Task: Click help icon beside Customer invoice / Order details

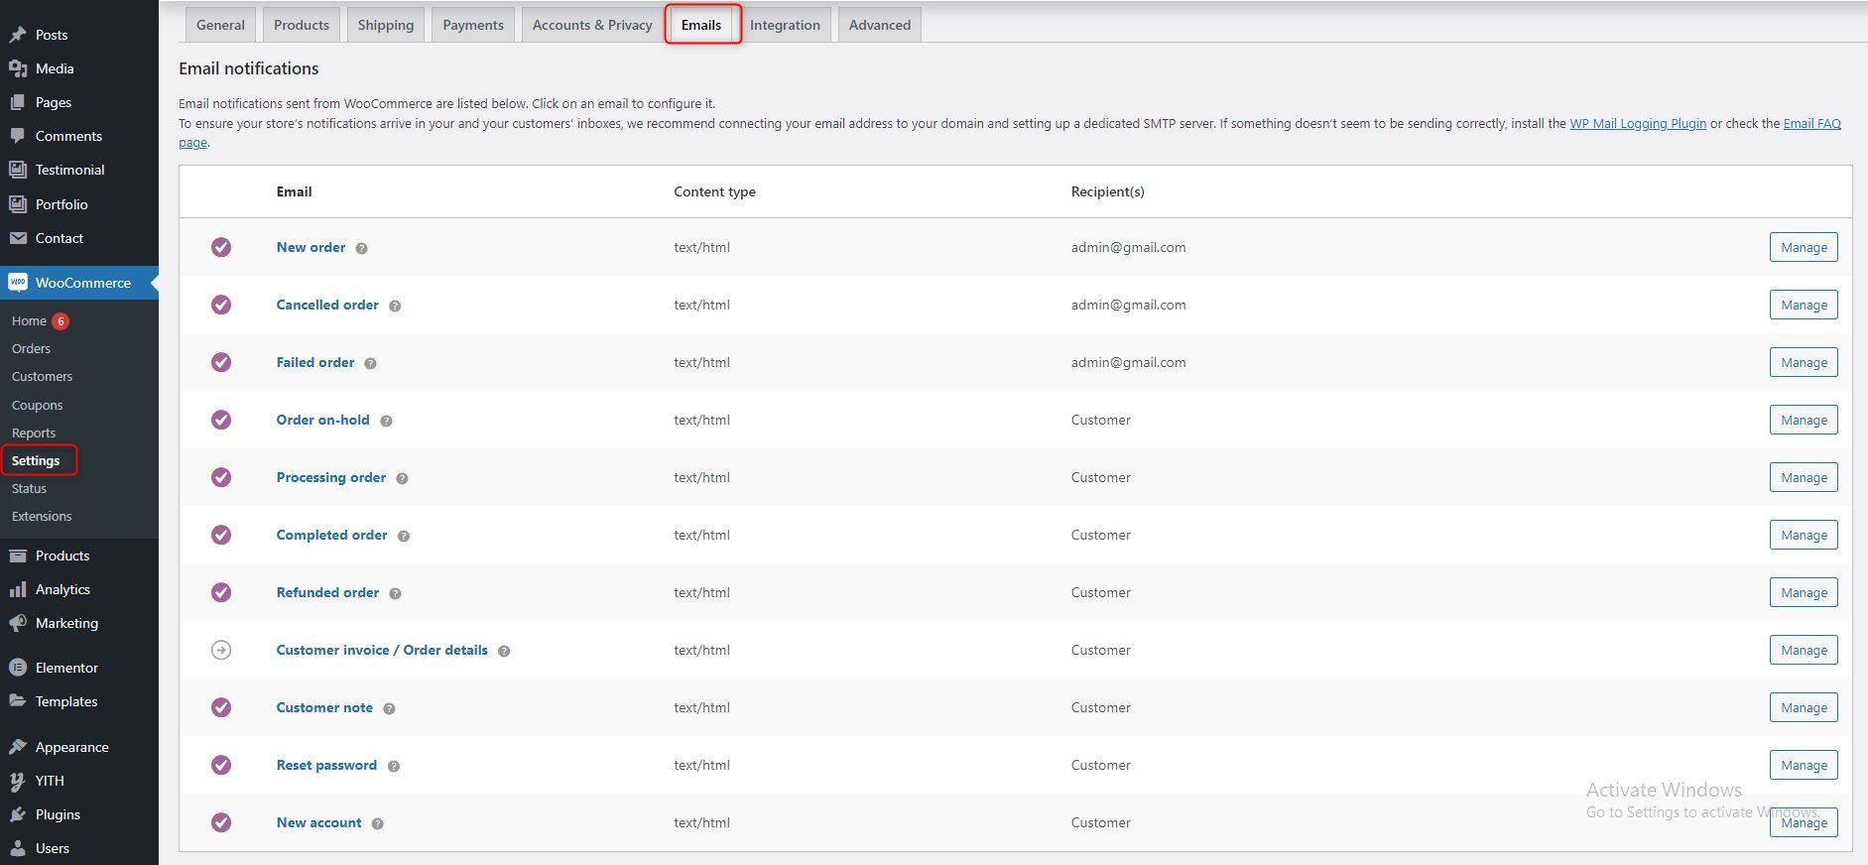Action: pos(504,652)
